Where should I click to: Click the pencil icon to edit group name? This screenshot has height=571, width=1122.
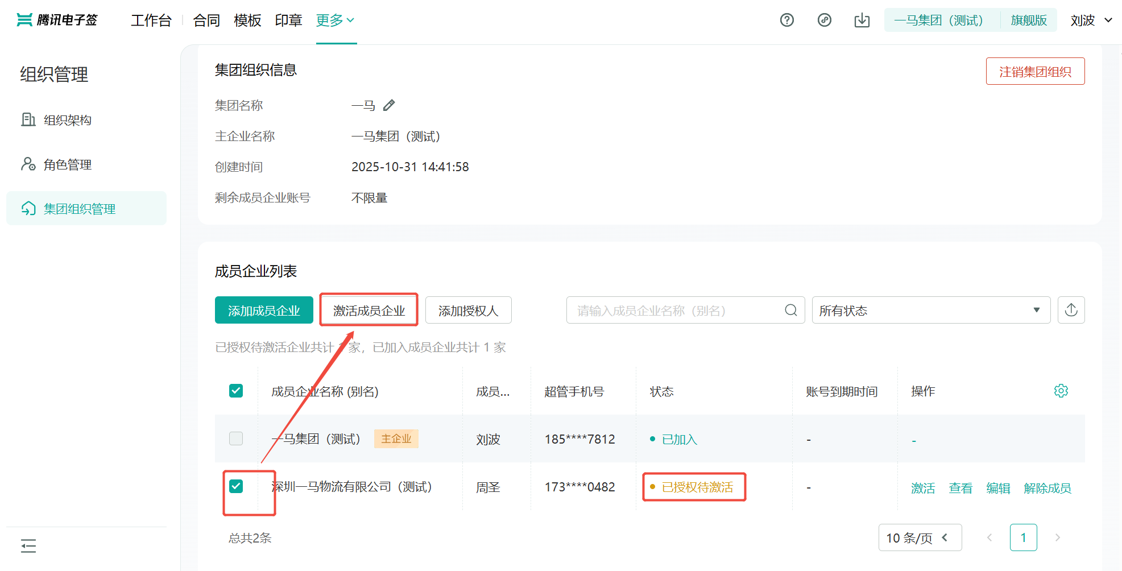(389, 106)
